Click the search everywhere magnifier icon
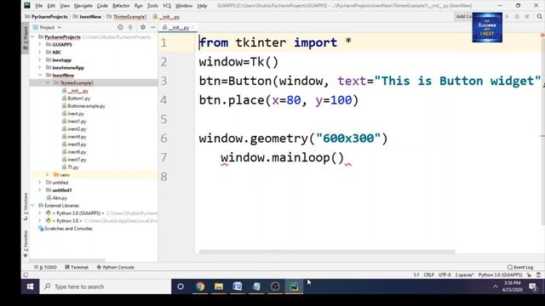This screenshot has width=545, height=306. (539, 17)
